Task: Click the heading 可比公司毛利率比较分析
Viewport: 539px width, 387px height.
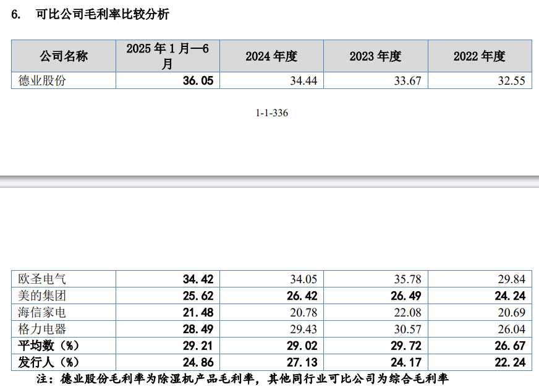Action: click(103, 14)
